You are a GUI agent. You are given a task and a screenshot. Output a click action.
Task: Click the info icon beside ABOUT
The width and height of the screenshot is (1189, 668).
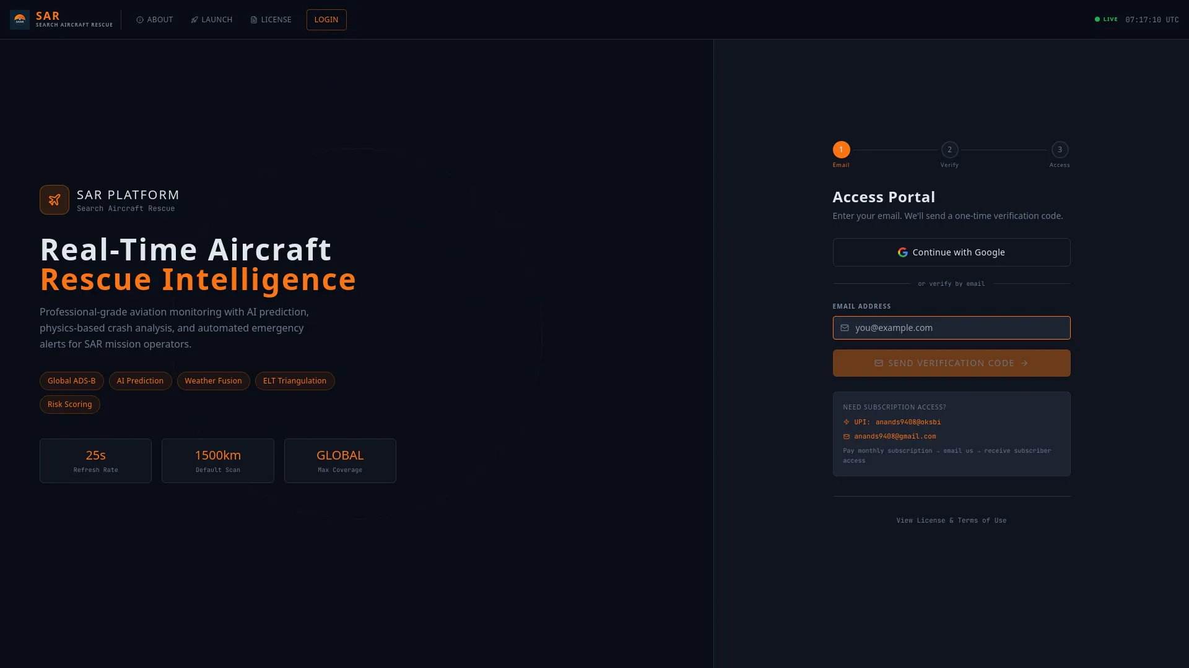click(140, 20)
